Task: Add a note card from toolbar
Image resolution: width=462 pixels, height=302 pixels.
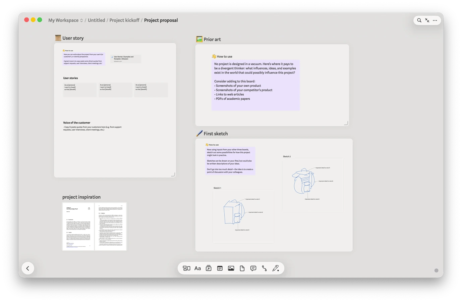Action: (x=220, y=268)
